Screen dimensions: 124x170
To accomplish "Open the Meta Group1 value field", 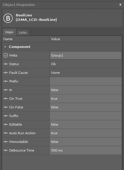I will coord(86,55).
